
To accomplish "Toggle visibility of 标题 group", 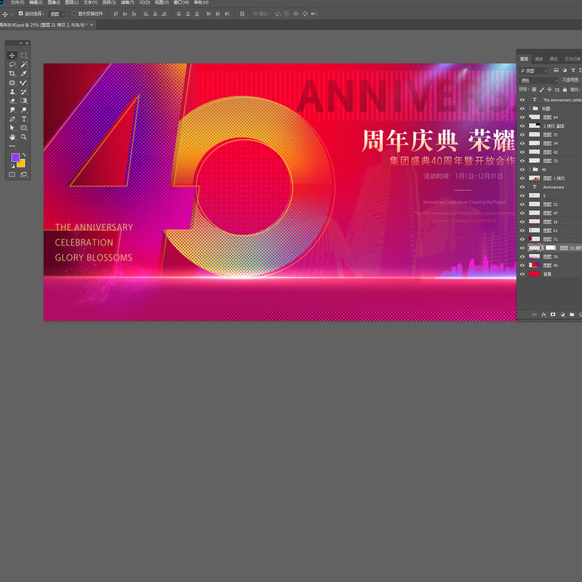I will click(x=523, y=109).
